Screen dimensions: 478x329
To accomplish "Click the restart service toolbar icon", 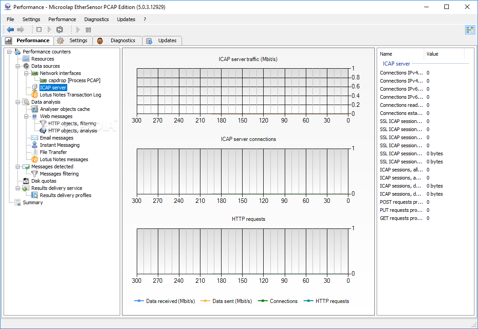I will point(60,30).
